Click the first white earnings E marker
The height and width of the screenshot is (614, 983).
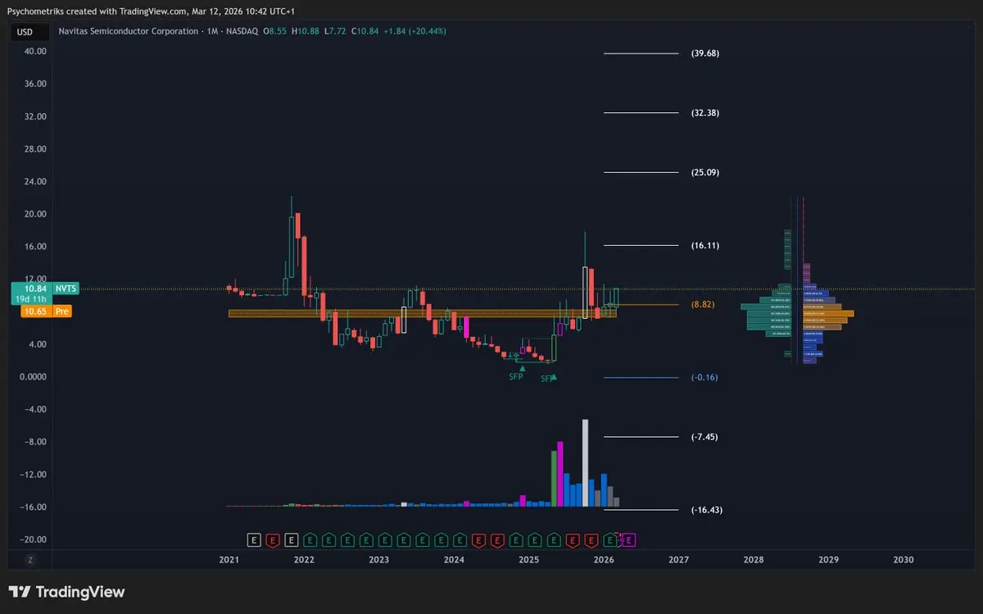(x=254, y=539)
